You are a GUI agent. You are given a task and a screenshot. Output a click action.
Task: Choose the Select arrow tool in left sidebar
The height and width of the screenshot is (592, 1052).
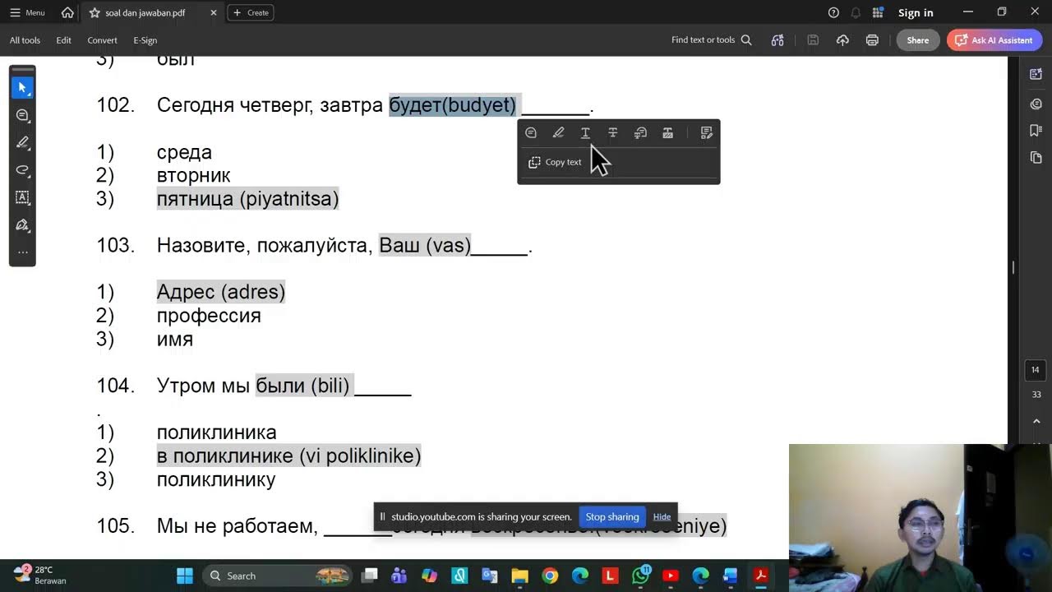point(22,87)
